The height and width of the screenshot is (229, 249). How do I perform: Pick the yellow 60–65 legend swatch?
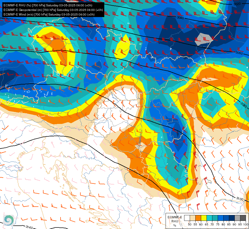(x=204, y=218)
